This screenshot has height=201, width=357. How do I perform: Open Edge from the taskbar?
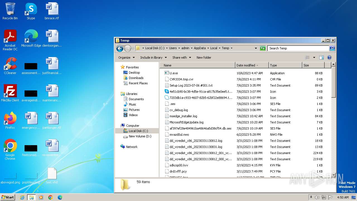coord(60,197)
